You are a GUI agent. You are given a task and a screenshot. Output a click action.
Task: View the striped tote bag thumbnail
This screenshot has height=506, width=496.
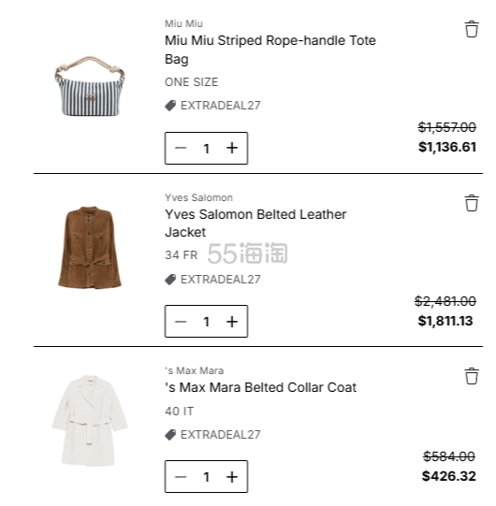click(90, 86)
